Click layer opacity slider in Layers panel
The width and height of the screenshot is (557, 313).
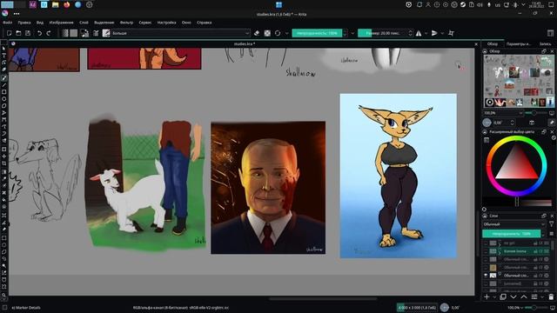click(511, 234)
